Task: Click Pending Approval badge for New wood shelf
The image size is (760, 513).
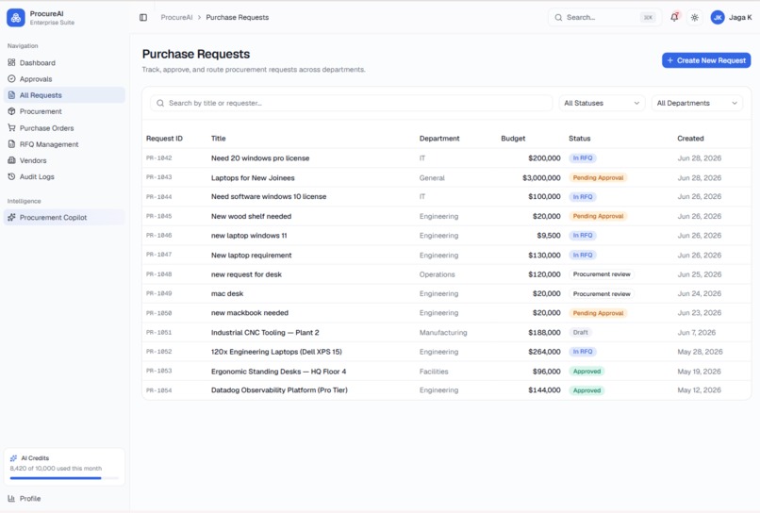Action: [x=598, y=216]
